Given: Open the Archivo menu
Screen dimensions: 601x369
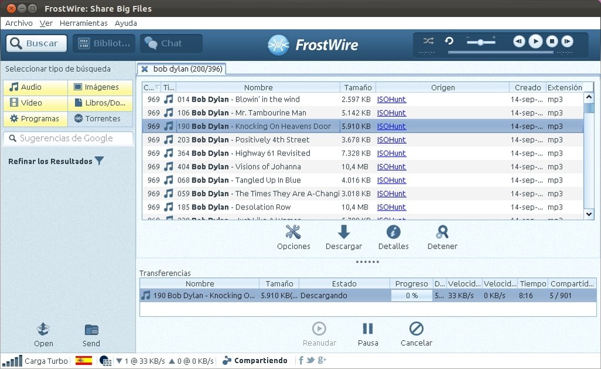Looking at the screenshot, I should (19, 23).
